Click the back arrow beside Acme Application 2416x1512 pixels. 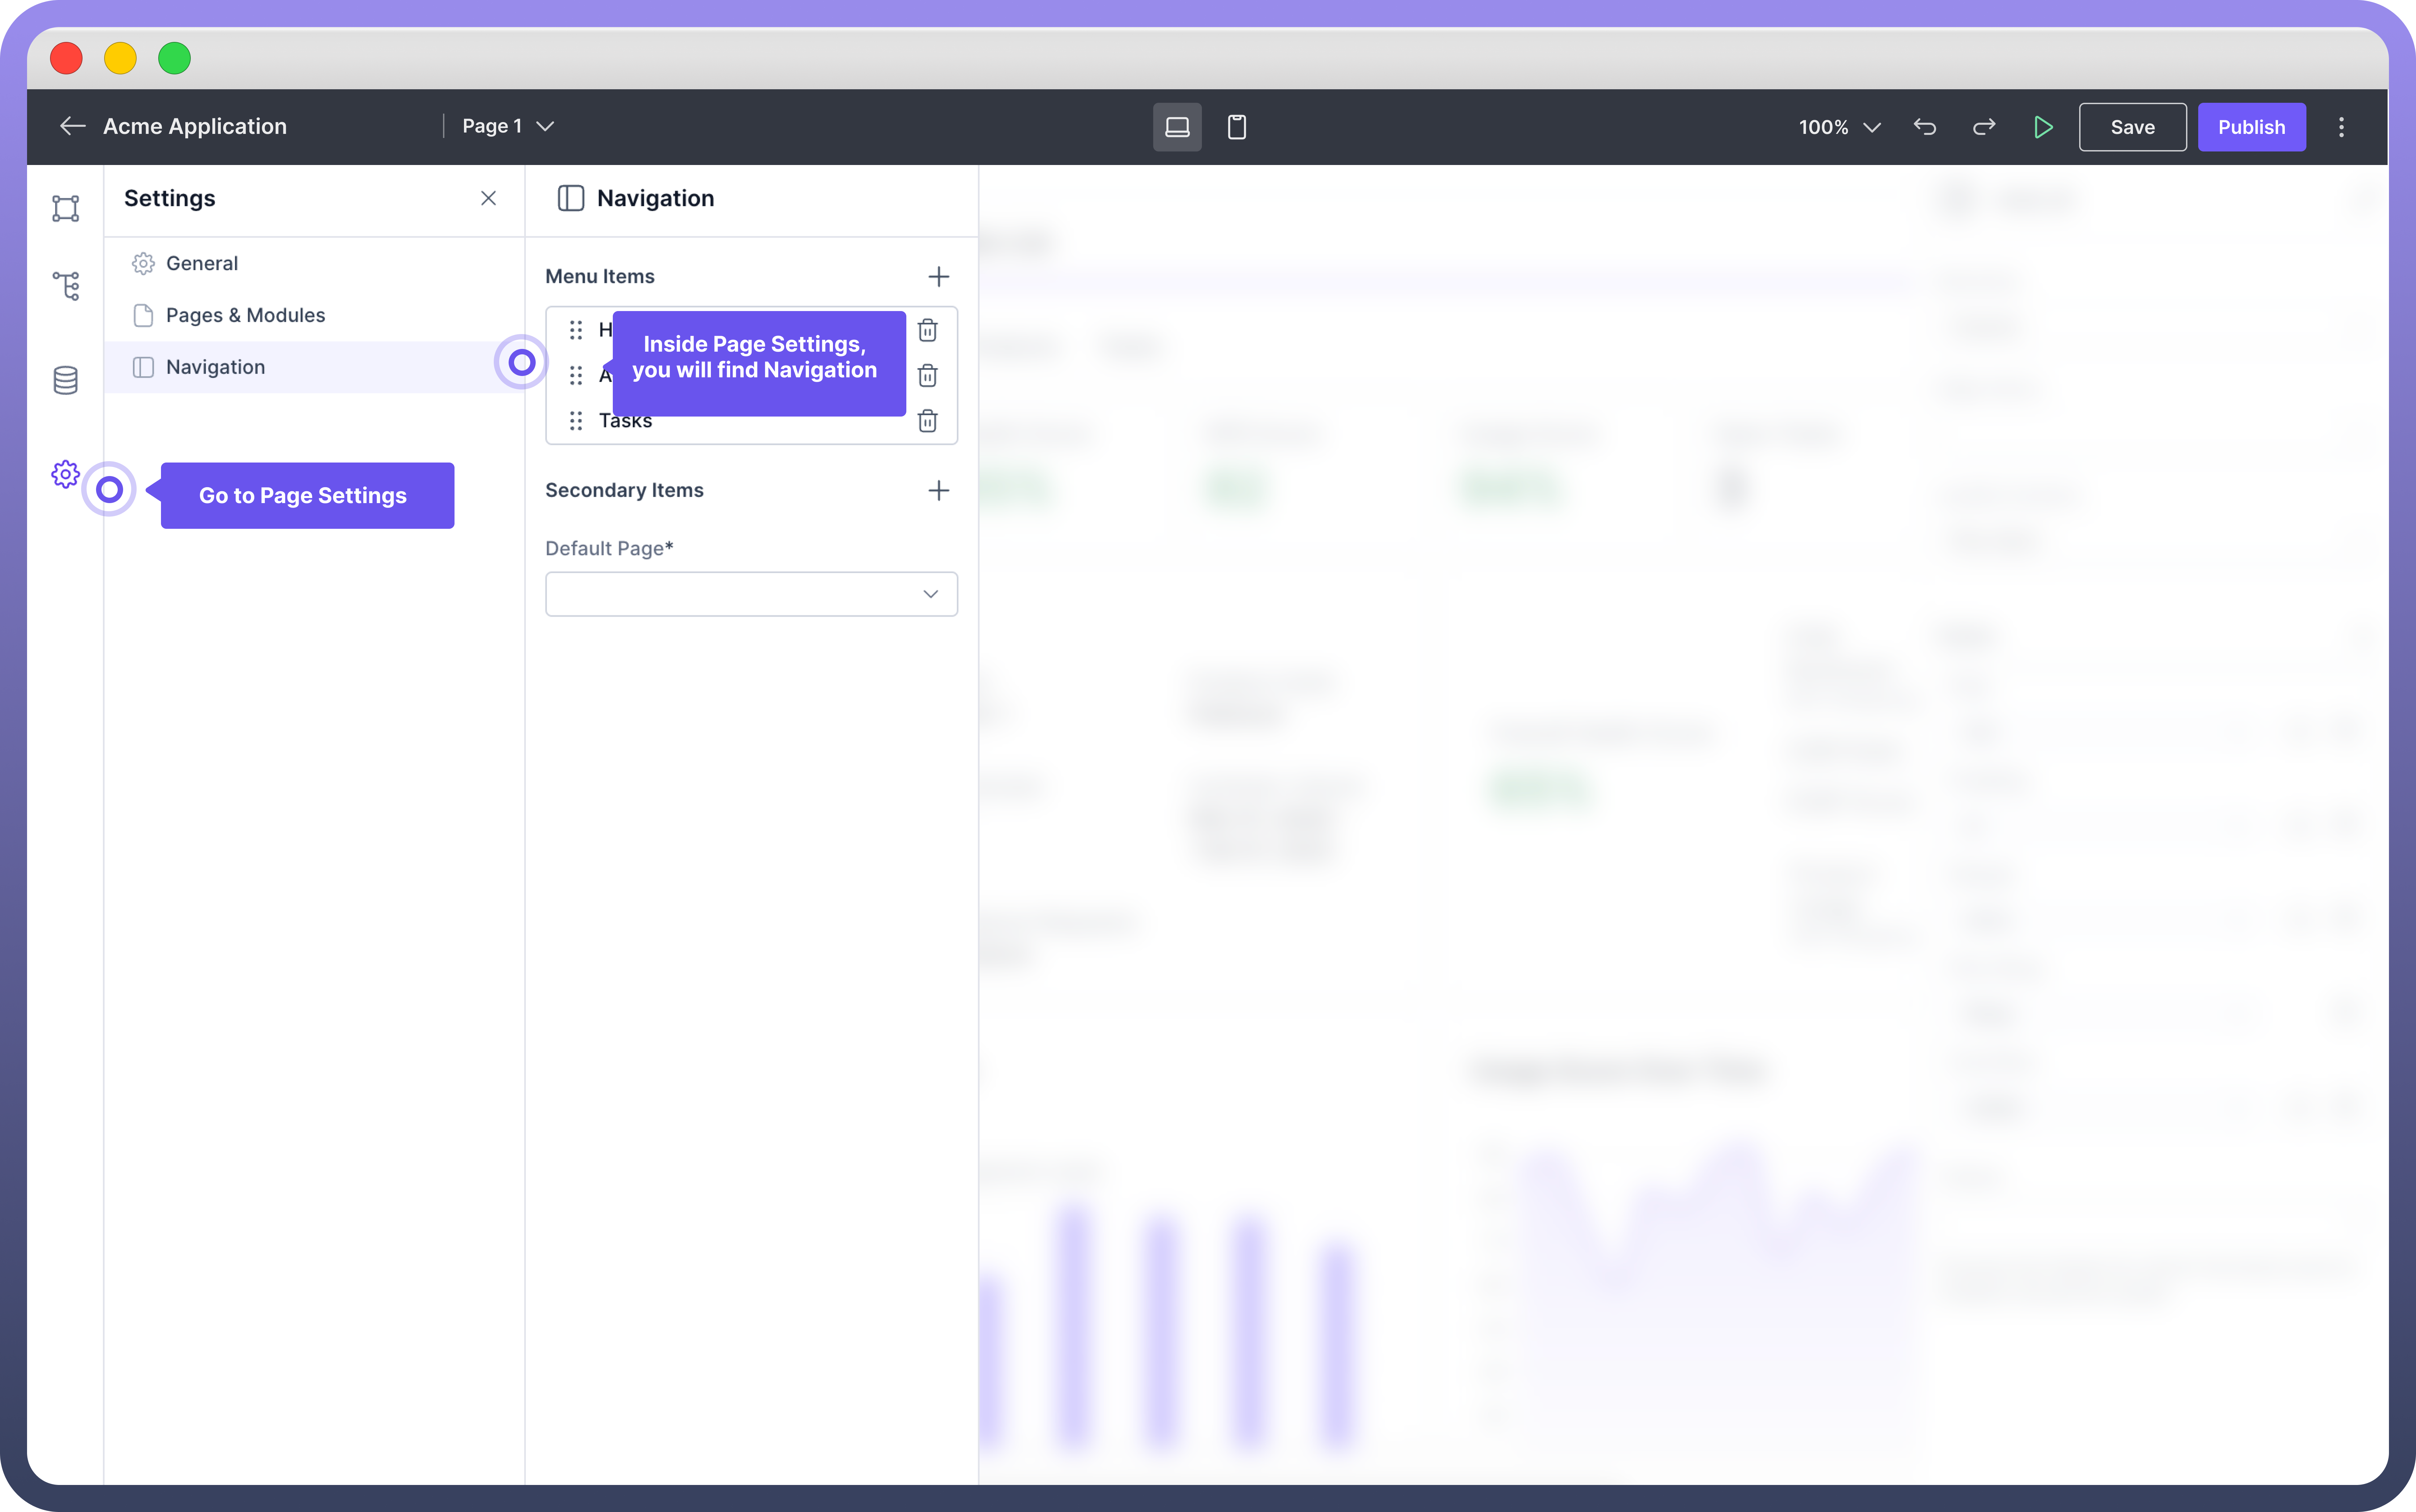point(72,126)
